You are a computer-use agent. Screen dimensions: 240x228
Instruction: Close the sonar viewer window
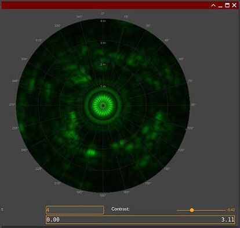234,5
